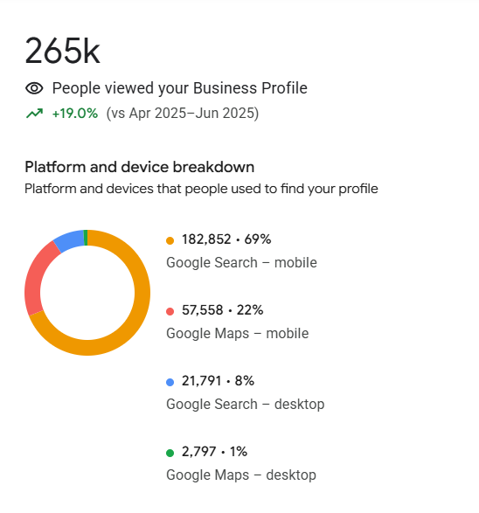Viewport: 479px width, 513px height.
Task: Select the thin green donut chart segment
Action: click(x=86, y=238)
